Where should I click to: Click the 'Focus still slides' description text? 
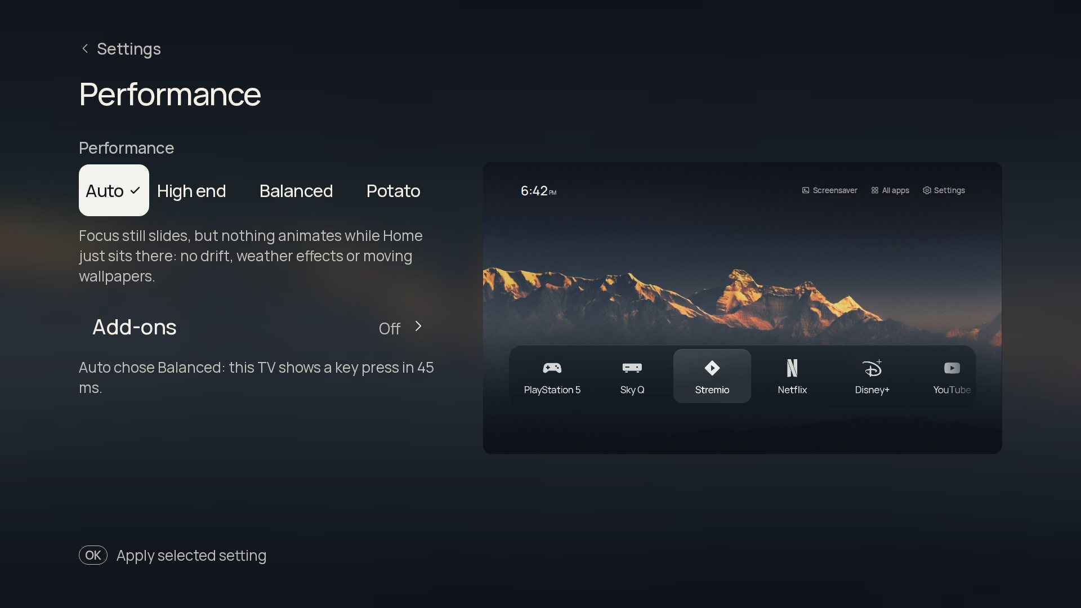251,256
